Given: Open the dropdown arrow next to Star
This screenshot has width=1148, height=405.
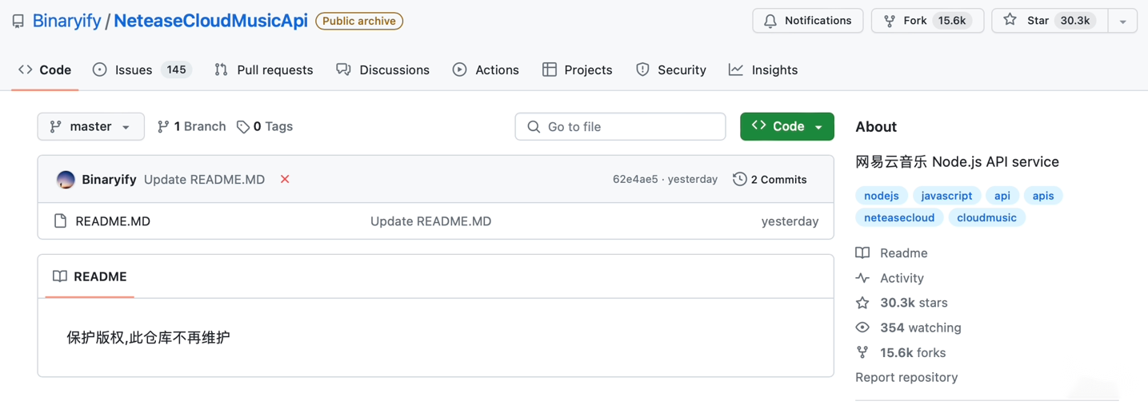Looking at the screenshot, I should tap(1122, 21).
